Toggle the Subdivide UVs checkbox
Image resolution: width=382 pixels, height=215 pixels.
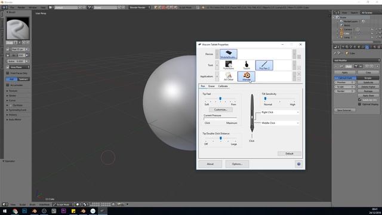(x=359, y=100)
